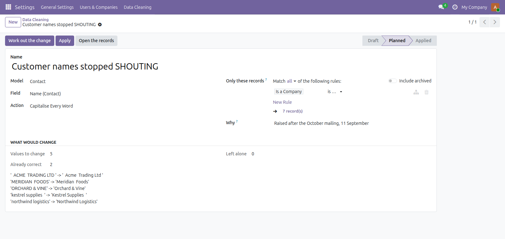Click the arrow icon before 7 record(s)
This screenshot has height=239, width=505.
pos(275,111)
